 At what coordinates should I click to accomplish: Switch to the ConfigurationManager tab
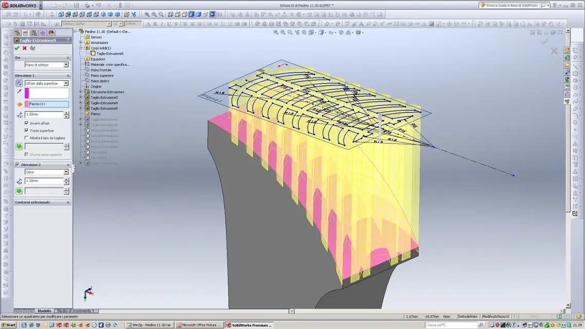point(34,33)
